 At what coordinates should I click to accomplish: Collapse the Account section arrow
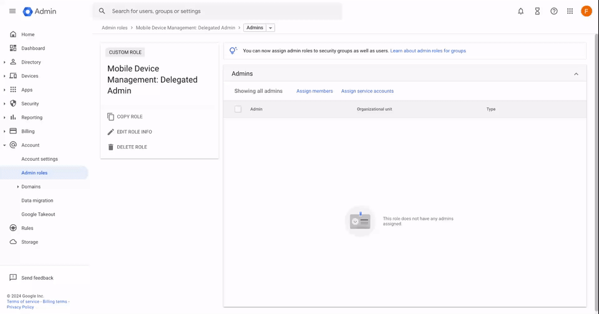4,145
